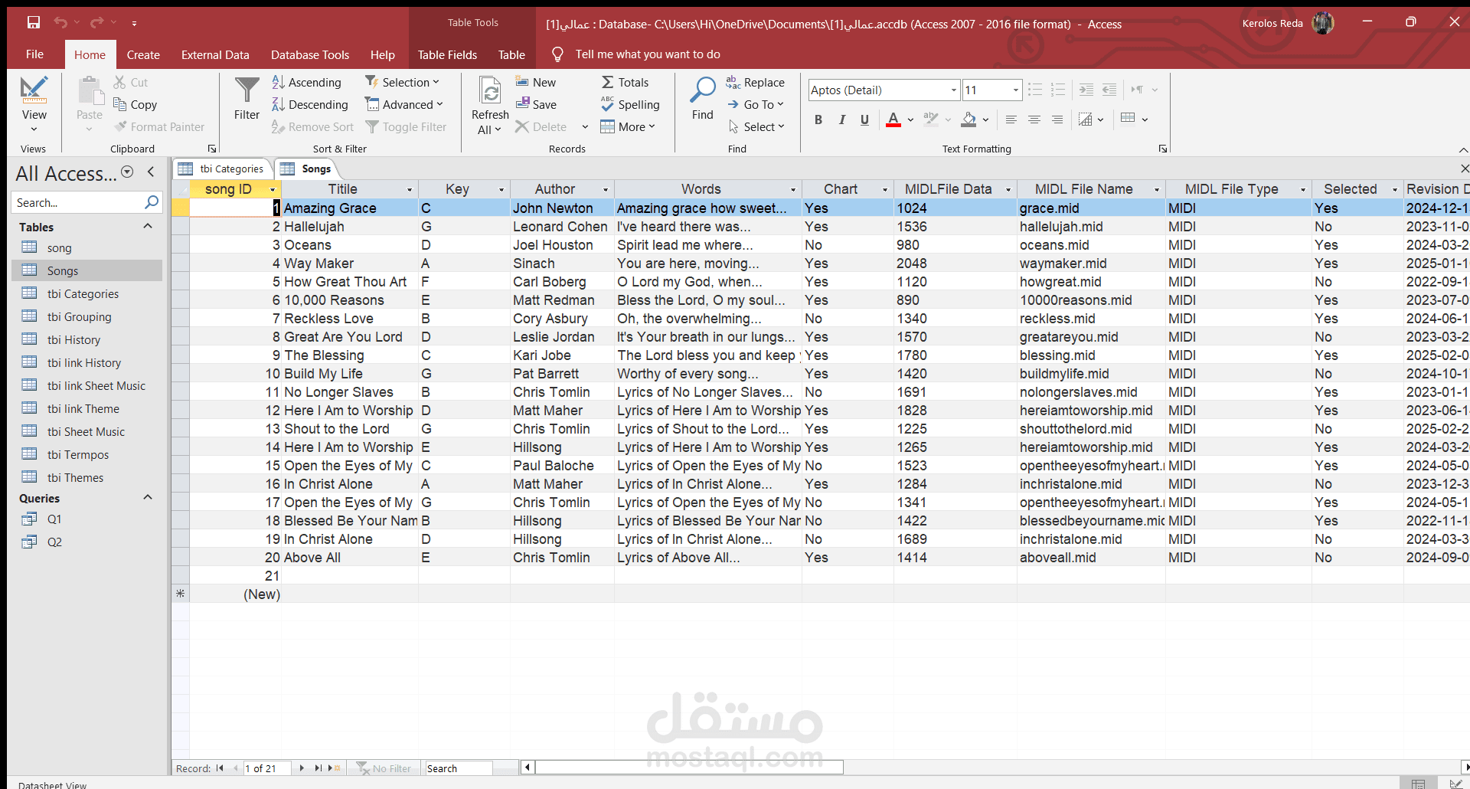
Task: Switch to tbi Categories document tab
Action: pyautogui.click(x=222, y=169)
